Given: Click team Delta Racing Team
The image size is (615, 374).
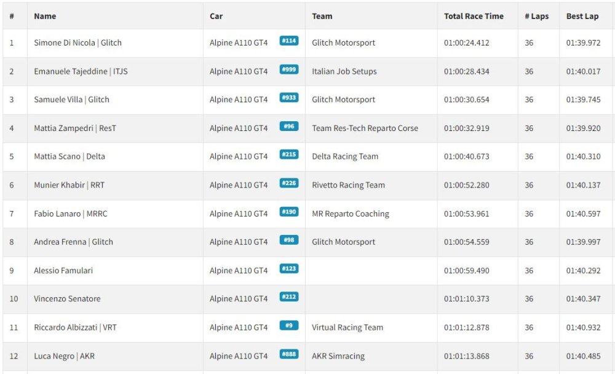Looking at the screenshot, I should [x=345, y=157].
